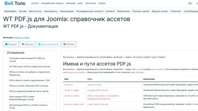Open PDF.js в административной части Joomla

tap(29, 91)
